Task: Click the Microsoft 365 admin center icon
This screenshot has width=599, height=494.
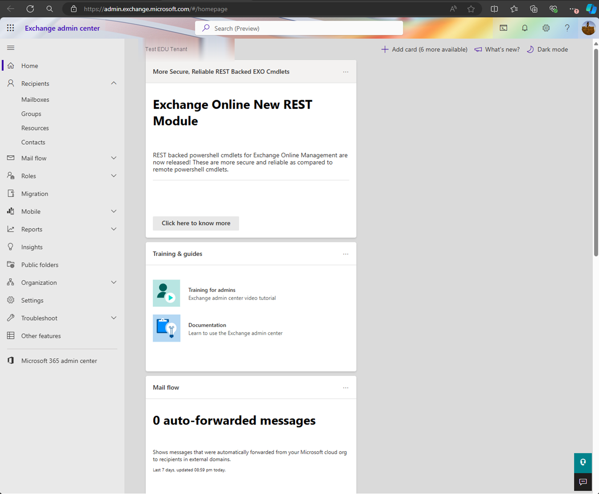Action: 10,361
